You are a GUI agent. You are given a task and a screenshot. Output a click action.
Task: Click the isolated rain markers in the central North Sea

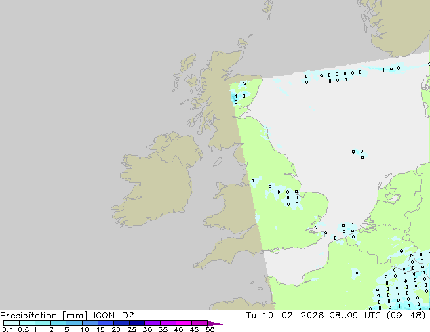358,152
